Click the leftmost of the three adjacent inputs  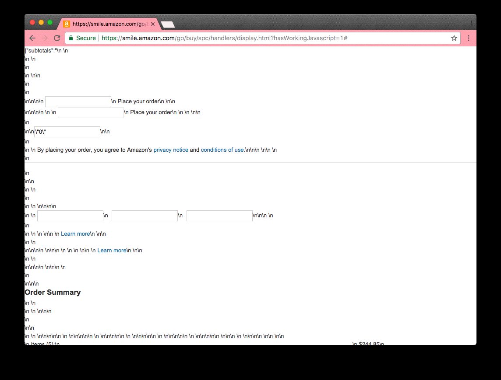coord(70,216)
